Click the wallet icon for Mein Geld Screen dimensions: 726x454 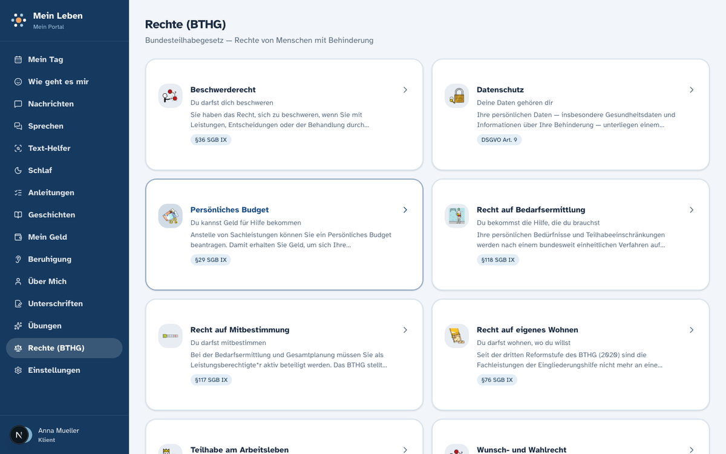tap(18, 237)
